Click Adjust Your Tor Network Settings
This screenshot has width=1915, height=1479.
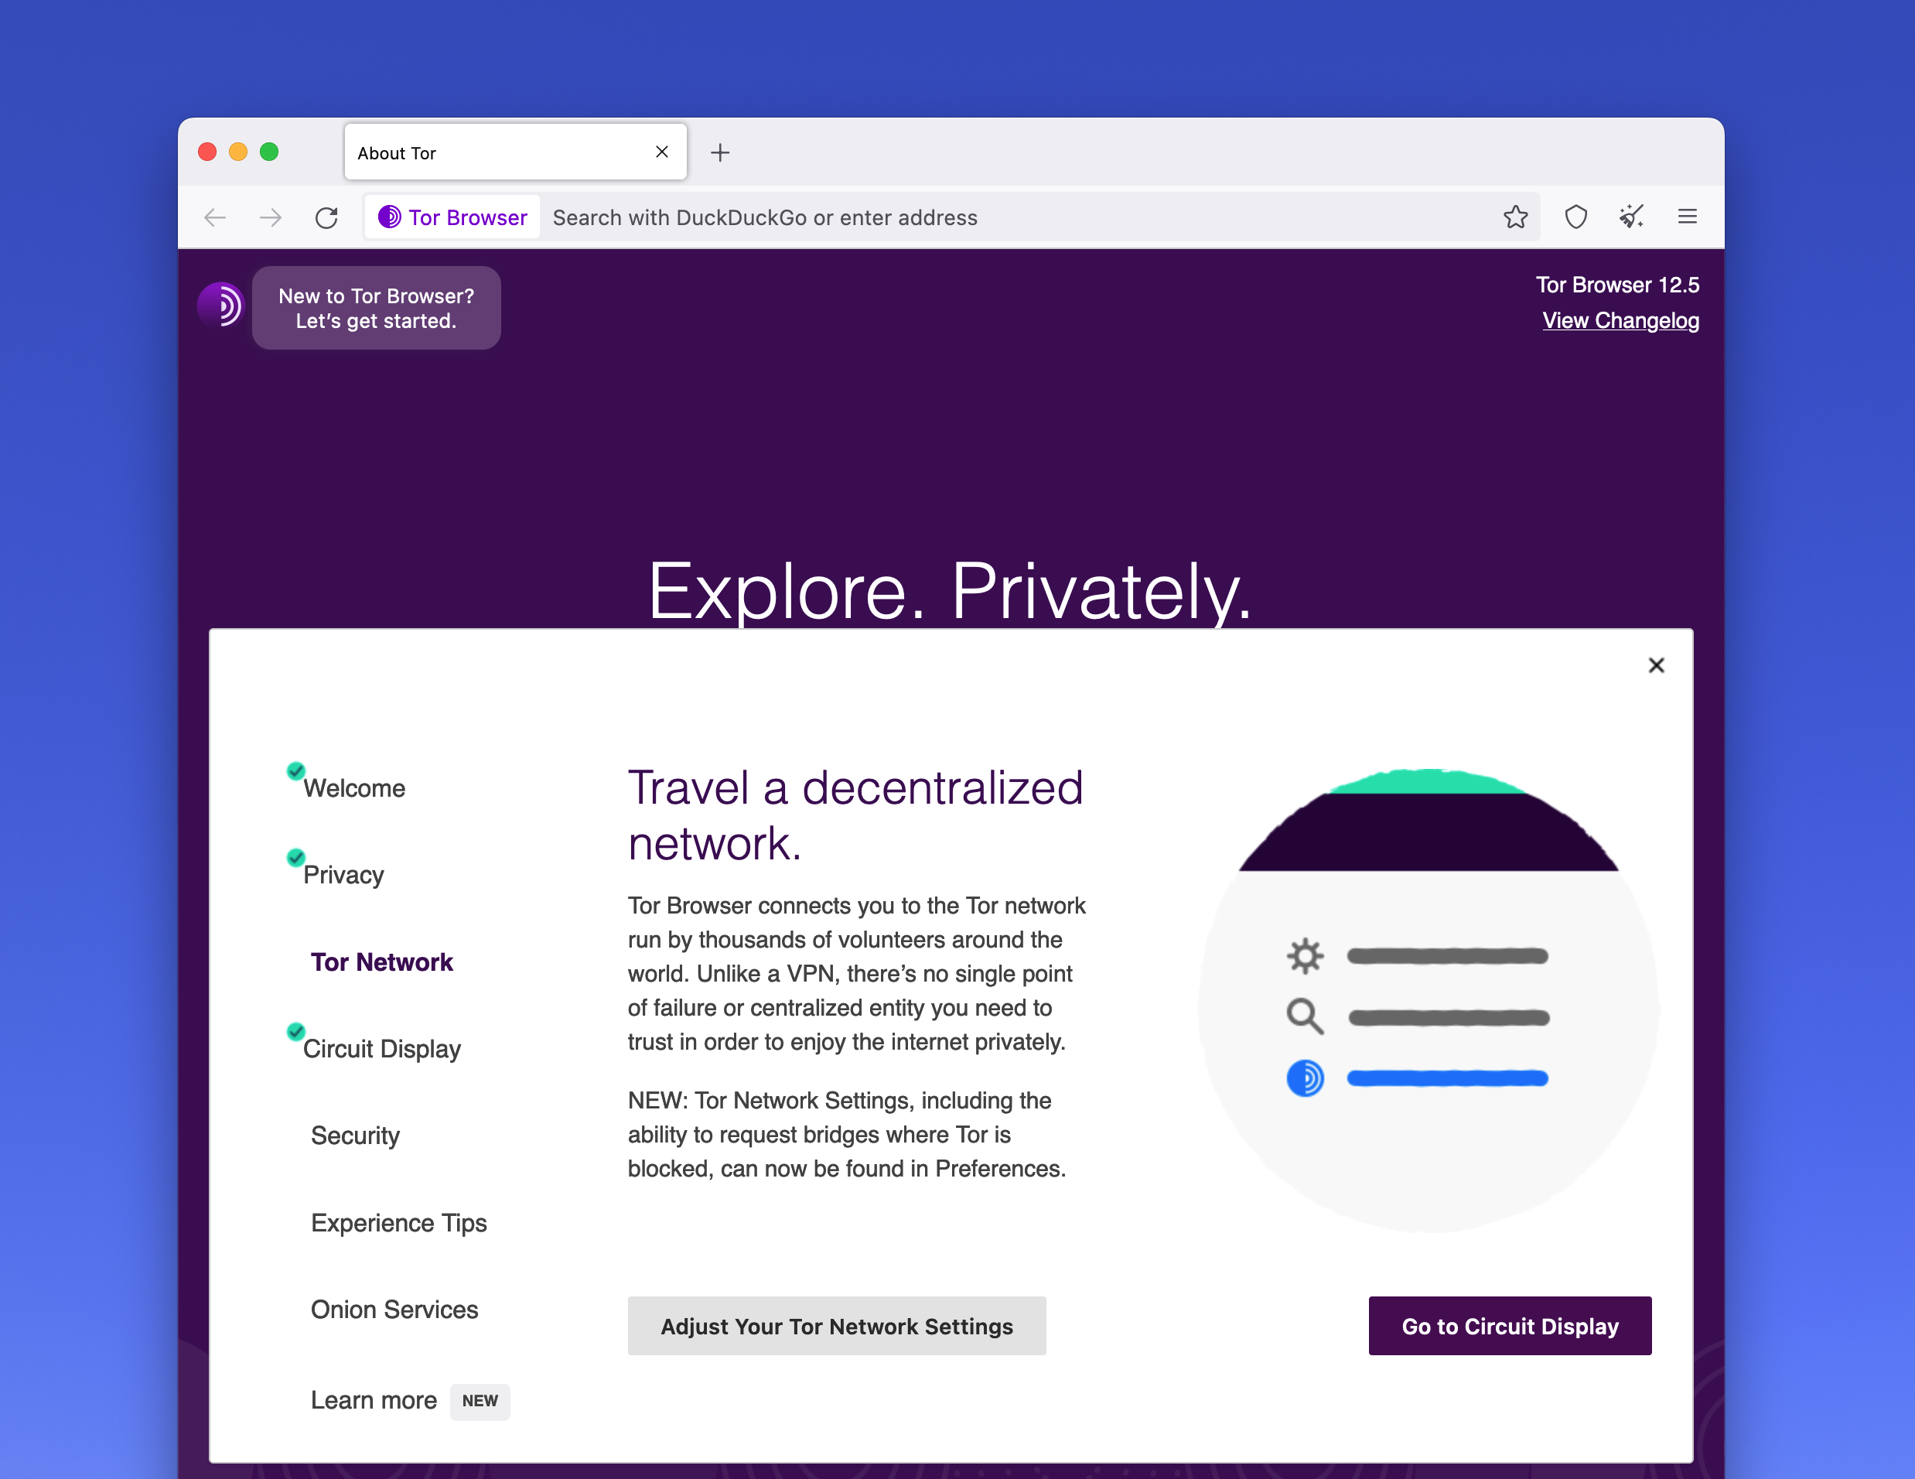[x=837, y=1326]
